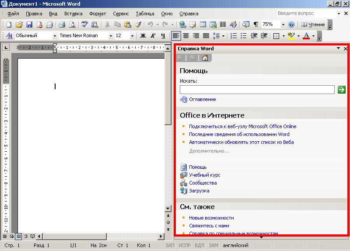Click the Оглавление link

click(x=203, y=99)
